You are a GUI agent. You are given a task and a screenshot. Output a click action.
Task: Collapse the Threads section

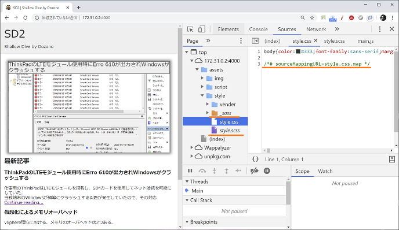pyautogui.click(x=187, y=181)
